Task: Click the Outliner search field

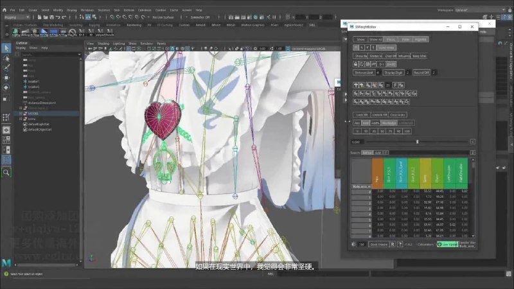Action: coord(51,55)
